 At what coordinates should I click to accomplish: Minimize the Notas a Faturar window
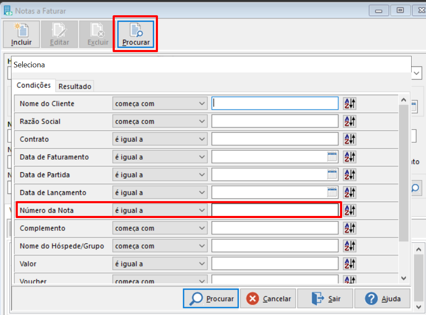379,11
